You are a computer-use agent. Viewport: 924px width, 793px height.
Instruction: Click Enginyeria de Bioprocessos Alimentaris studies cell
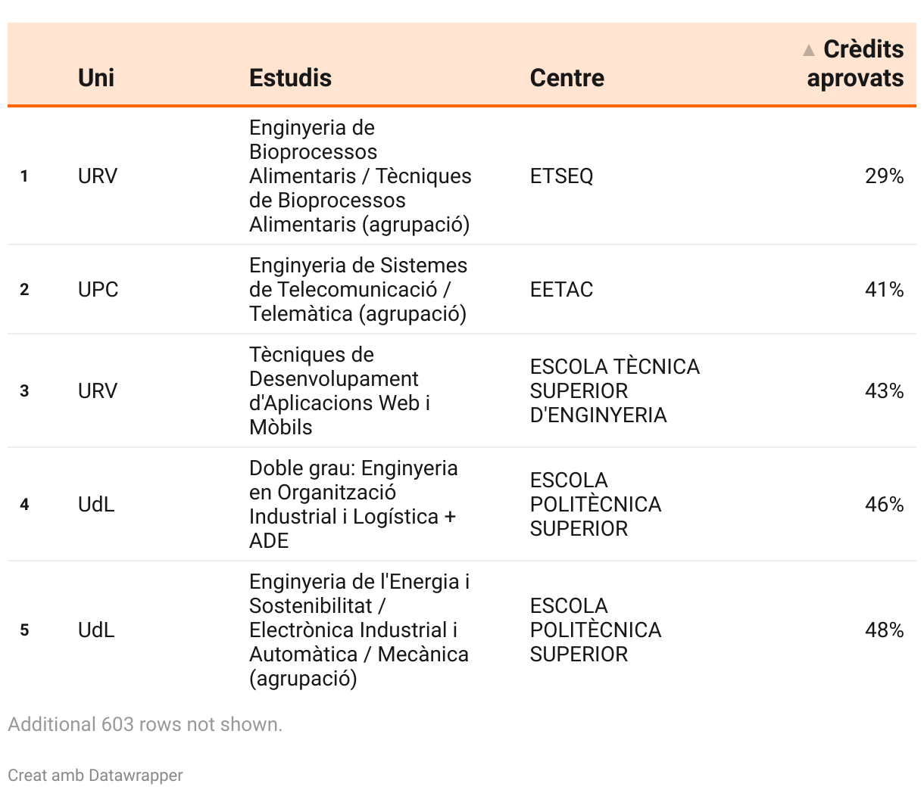[361, 176]
